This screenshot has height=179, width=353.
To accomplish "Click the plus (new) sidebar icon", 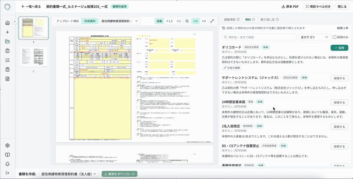I will [7, 32].
